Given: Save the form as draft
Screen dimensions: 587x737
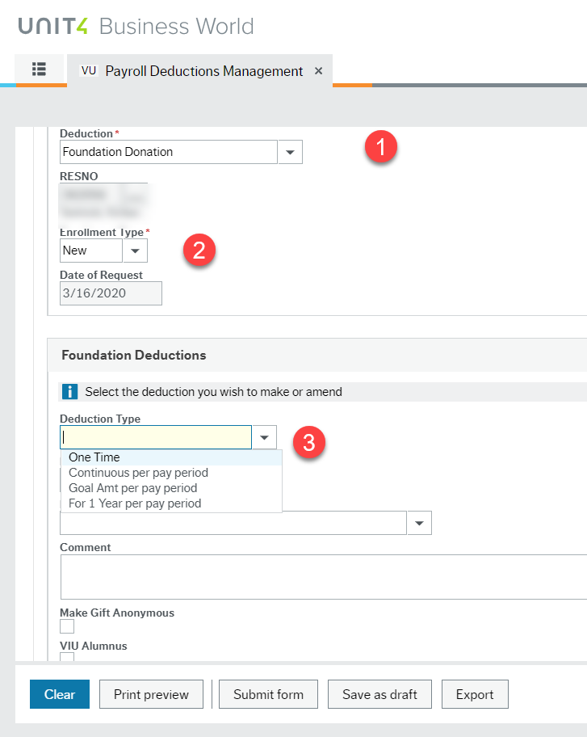Looking at the screenshot, I should click(x=379, y=694).
